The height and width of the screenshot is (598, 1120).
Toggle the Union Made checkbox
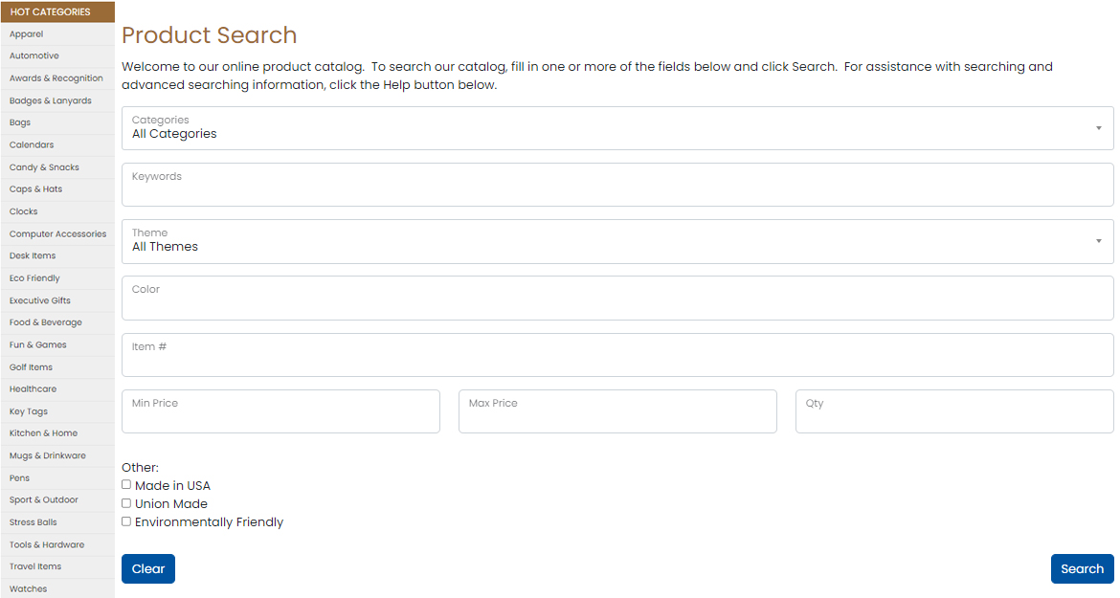coord(126,503)
